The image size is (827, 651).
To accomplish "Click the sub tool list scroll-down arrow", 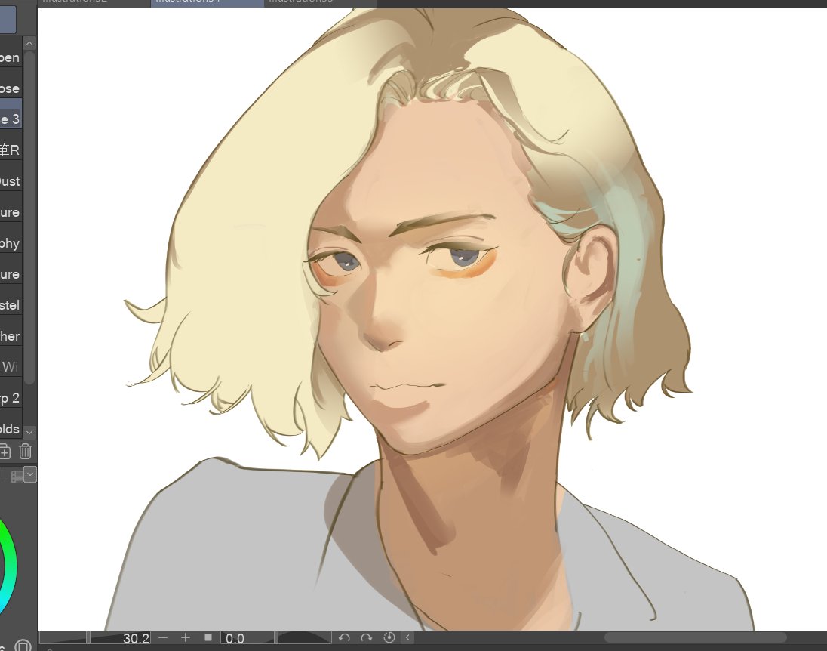I will 29,432.
